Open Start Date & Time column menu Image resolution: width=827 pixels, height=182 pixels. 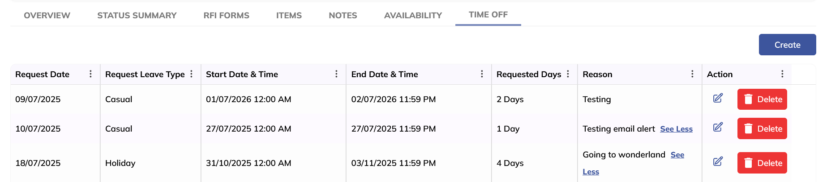336,74
